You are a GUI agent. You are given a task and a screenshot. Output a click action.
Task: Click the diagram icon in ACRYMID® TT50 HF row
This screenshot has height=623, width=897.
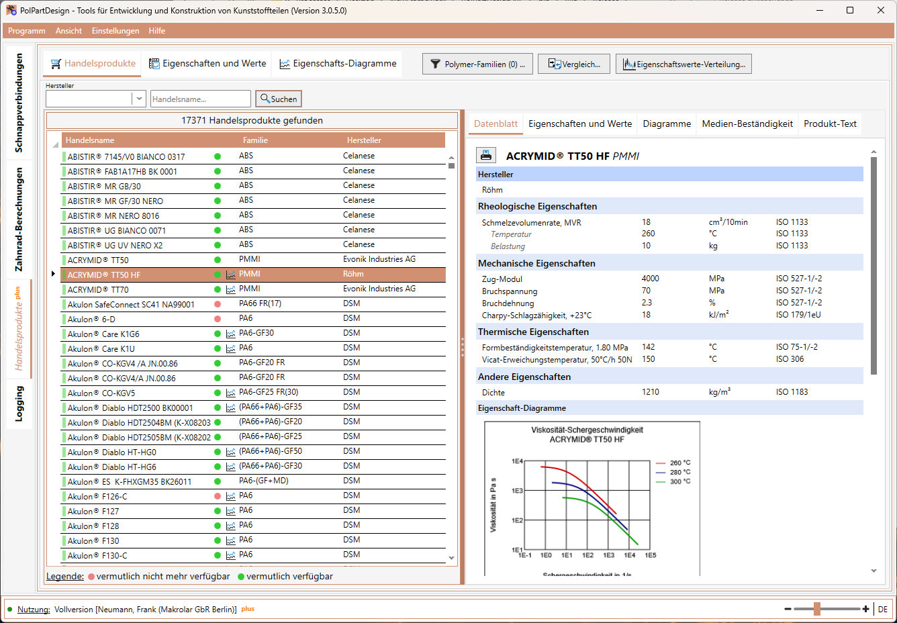[x=231, y=275]
